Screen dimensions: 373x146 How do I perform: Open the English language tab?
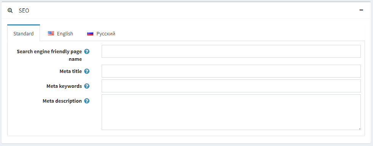61,33
